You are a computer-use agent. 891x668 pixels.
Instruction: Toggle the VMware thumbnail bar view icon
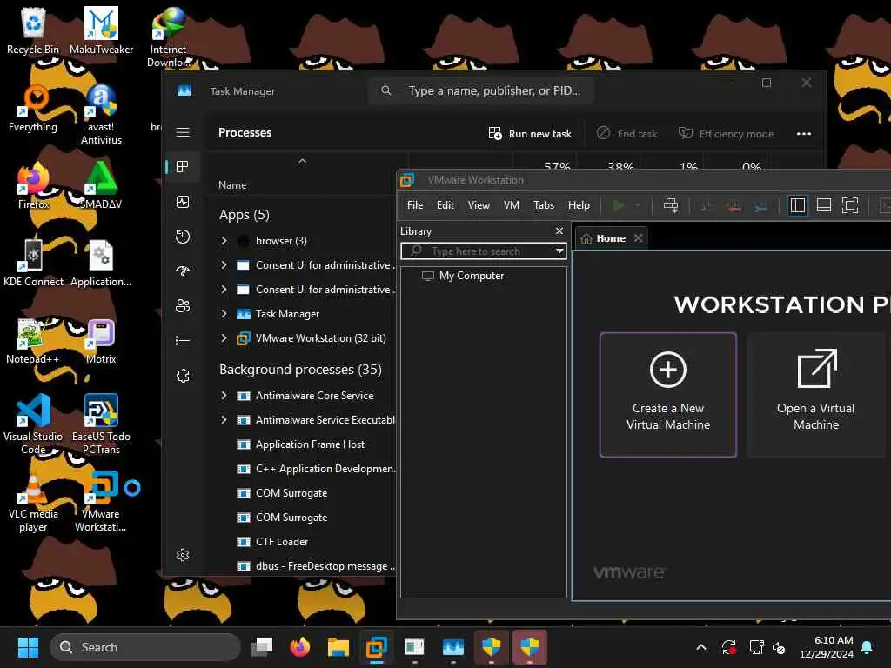coord(824,205)
